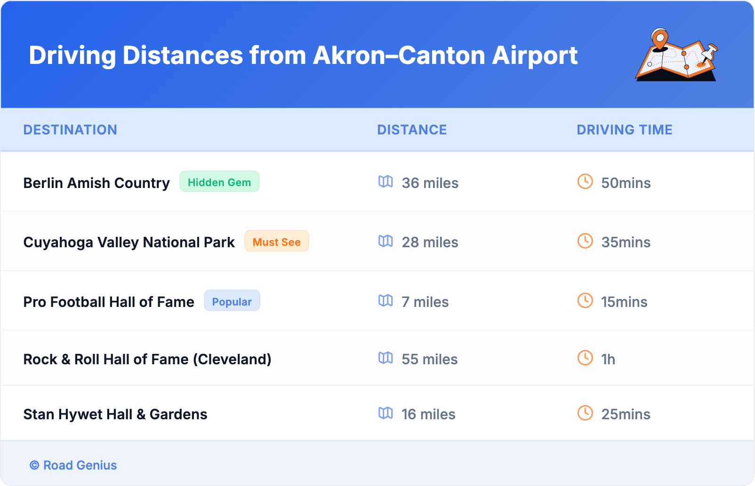Select Stan Hywet Hall & Gardens destination
Viewport: 755px width, 486px height.
(x=115, y=414)
